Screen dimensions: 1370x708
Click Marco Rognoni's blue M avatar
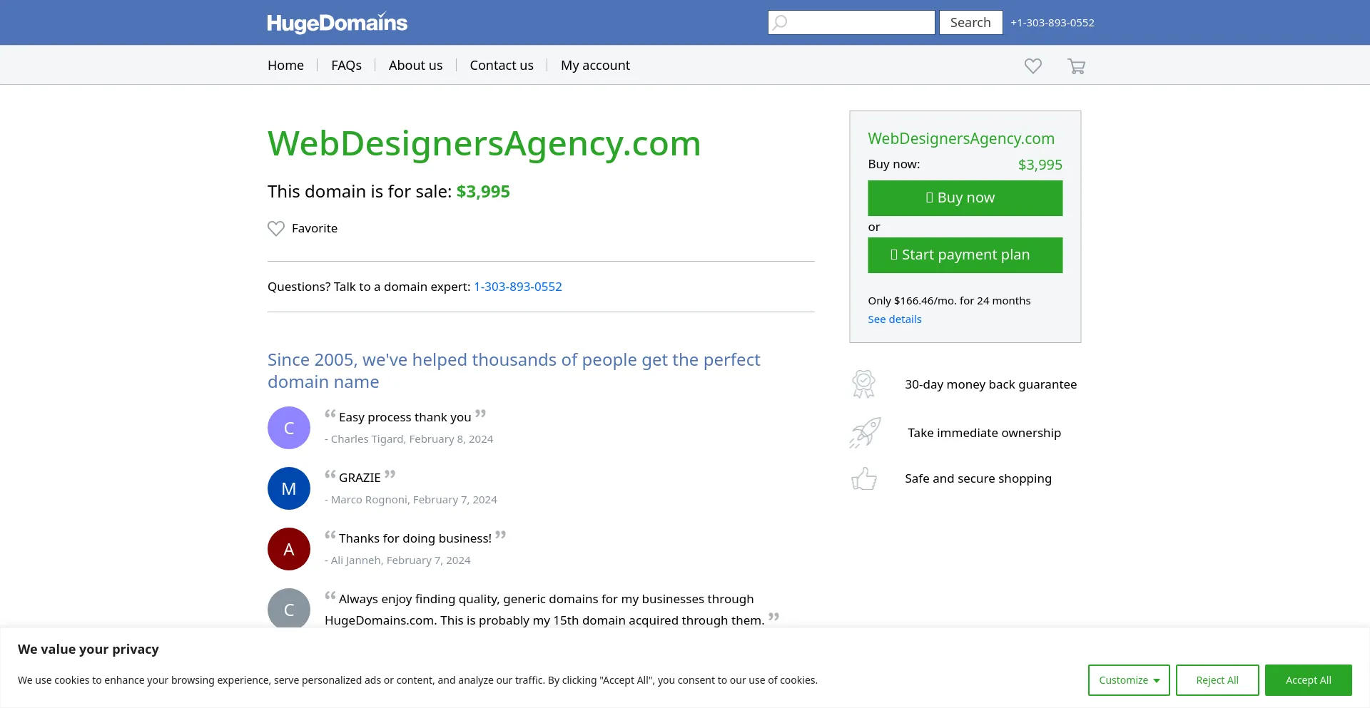point(289,488)
